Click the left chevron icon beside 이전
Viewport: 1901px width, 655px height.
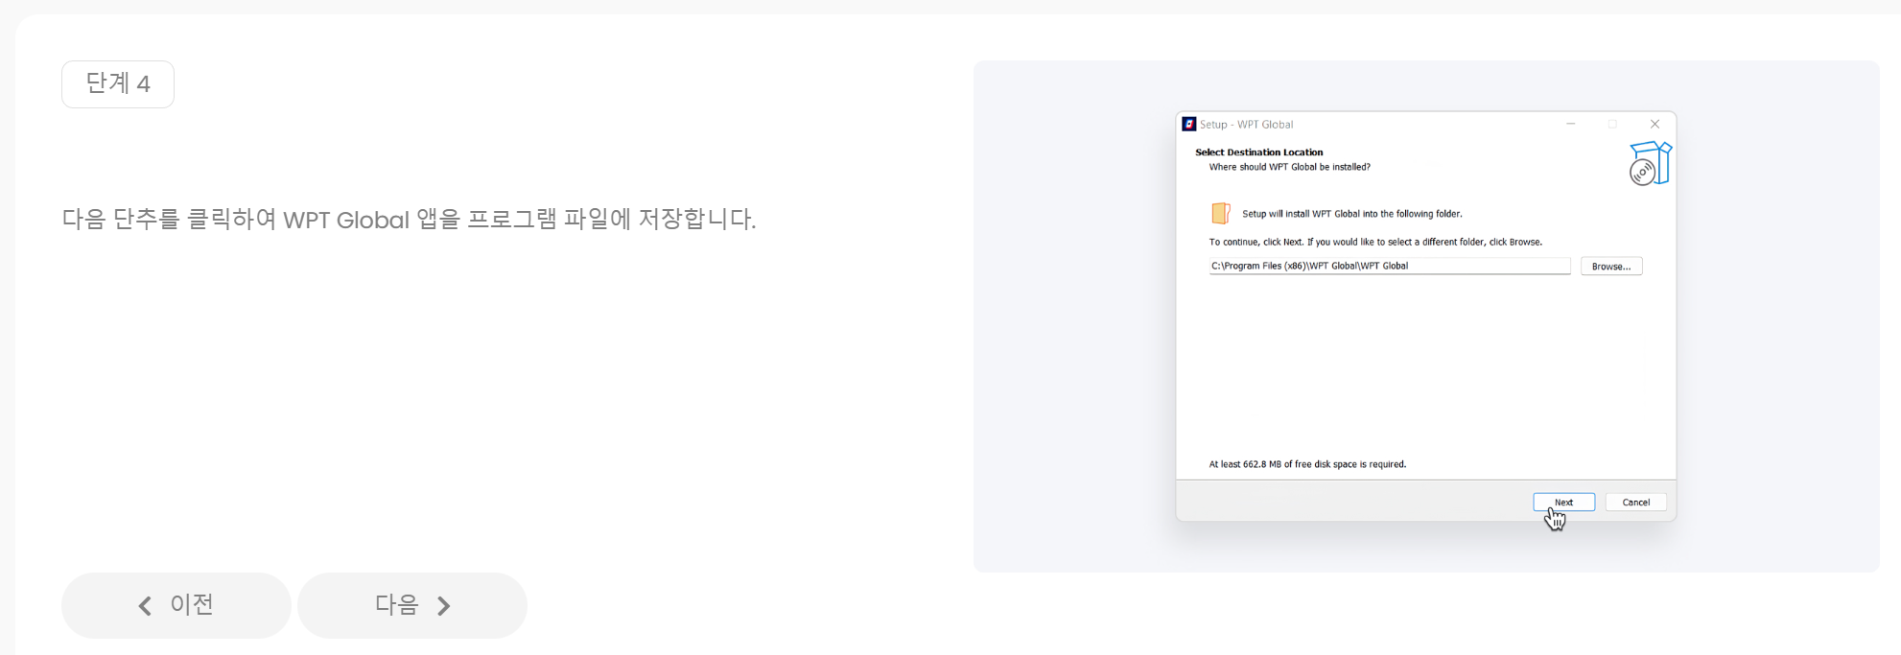click(x=145, y=606)
